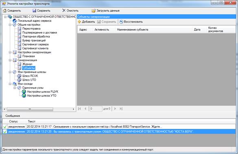Open the Сертификат клиента item
238x154 pixels.
pos(35,48)
